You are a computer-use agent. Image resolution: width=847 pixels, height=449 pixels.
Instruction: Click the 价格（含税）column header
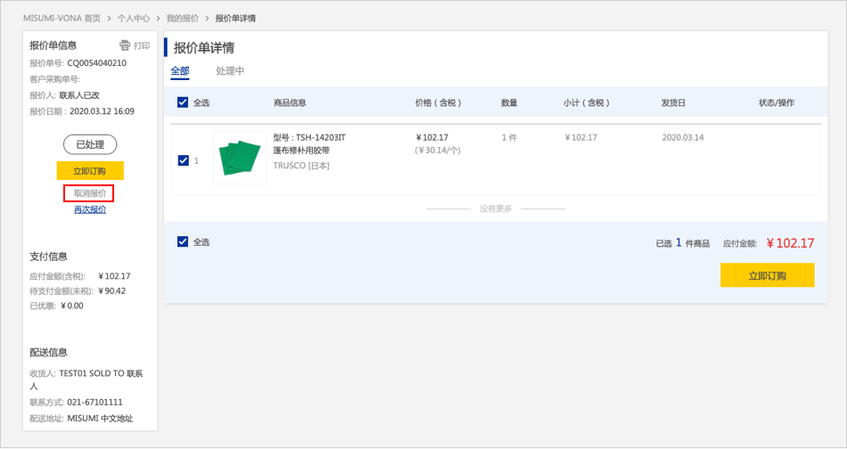(439, 102)
